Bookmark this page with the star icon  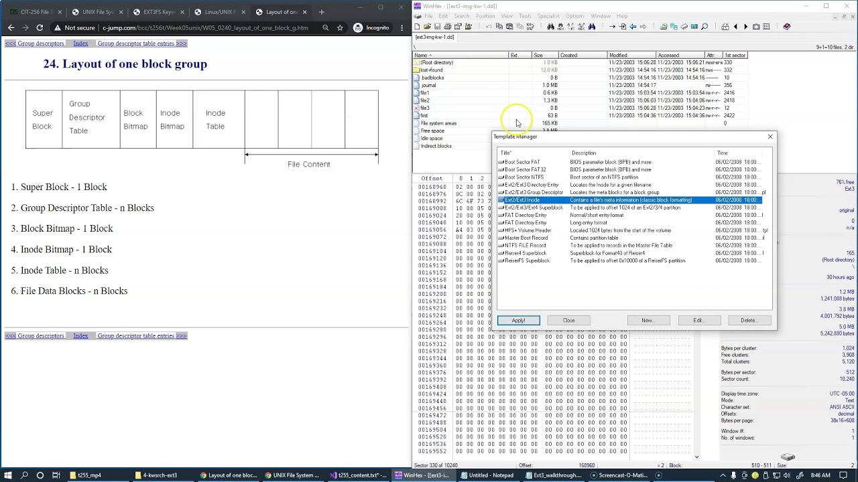click(x=340, y=28)
